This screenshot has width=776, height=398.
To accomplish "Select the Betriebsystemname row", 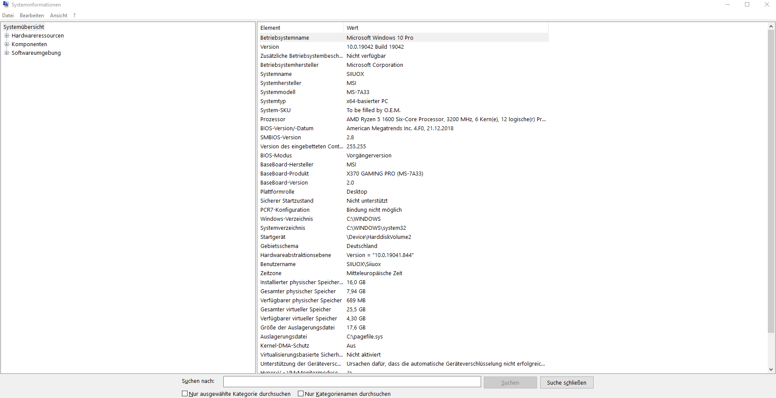I will [403, 38].
